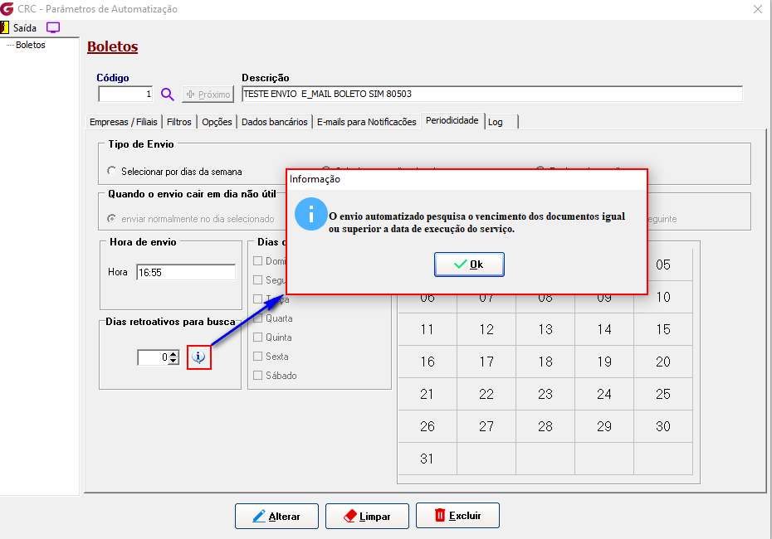Confirm the Informação dialog with Ok
This screenshot has width=772, height=539.
tap(469, 265)
